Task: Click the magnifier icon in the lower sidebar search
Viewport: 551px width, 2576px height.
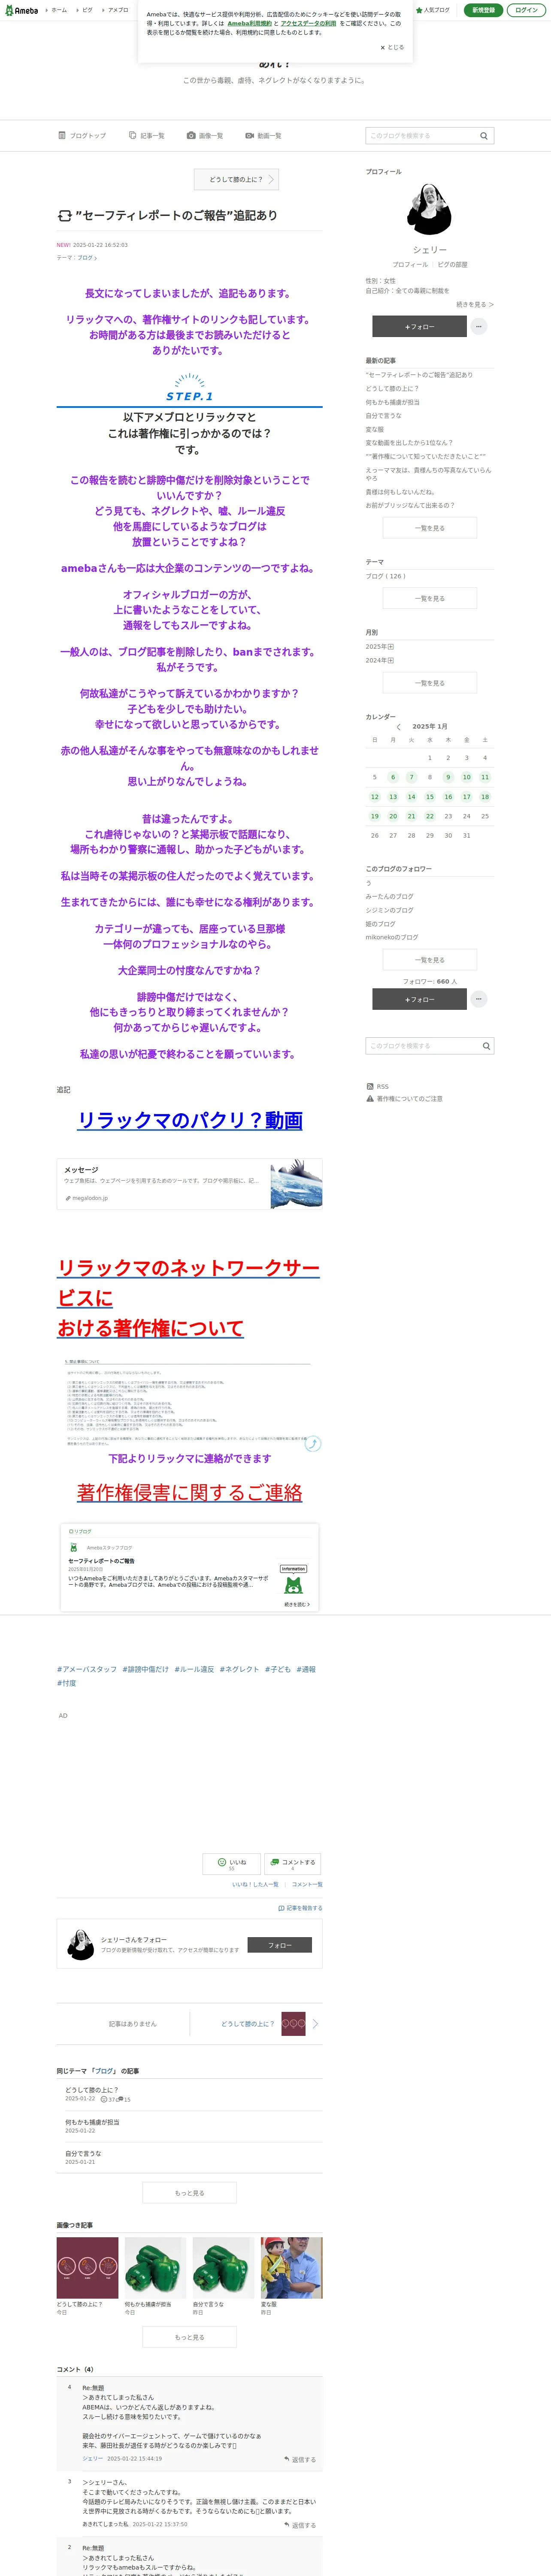Action: (x=486, y=1046)
